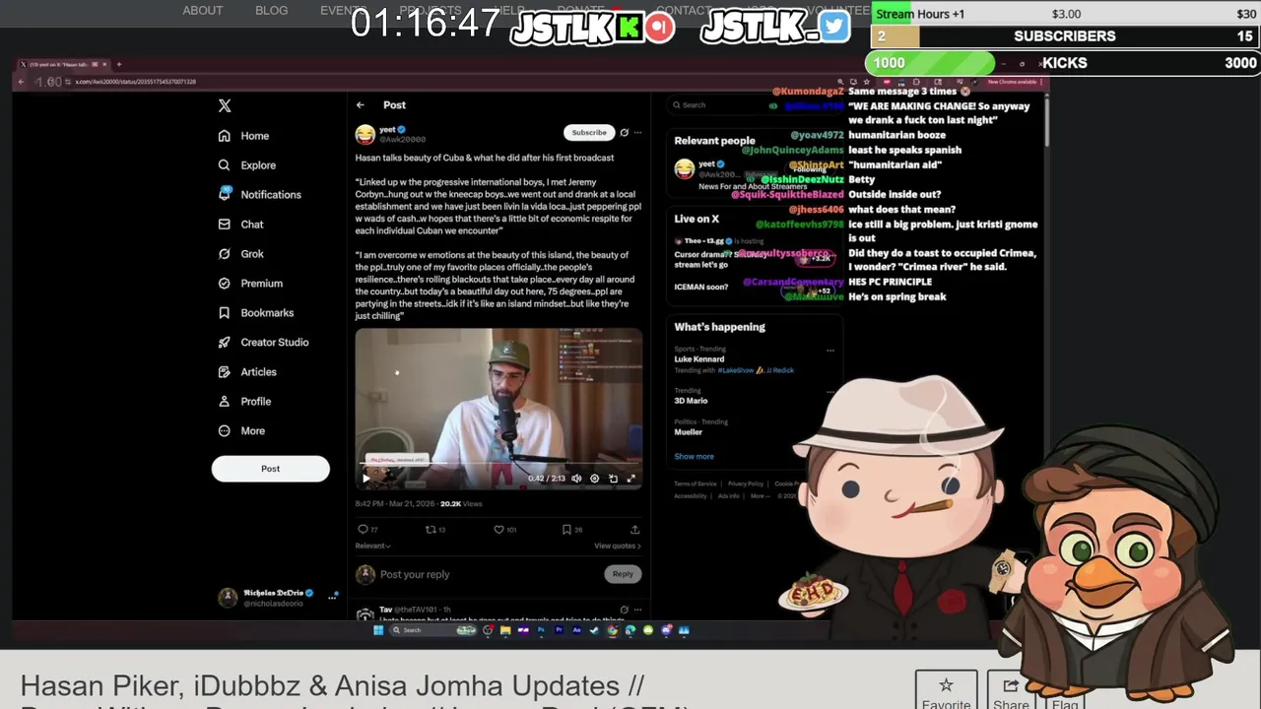Open Terms of Service footer link
The width and height of the screenshot is (1261, 709).
[696, 483]
